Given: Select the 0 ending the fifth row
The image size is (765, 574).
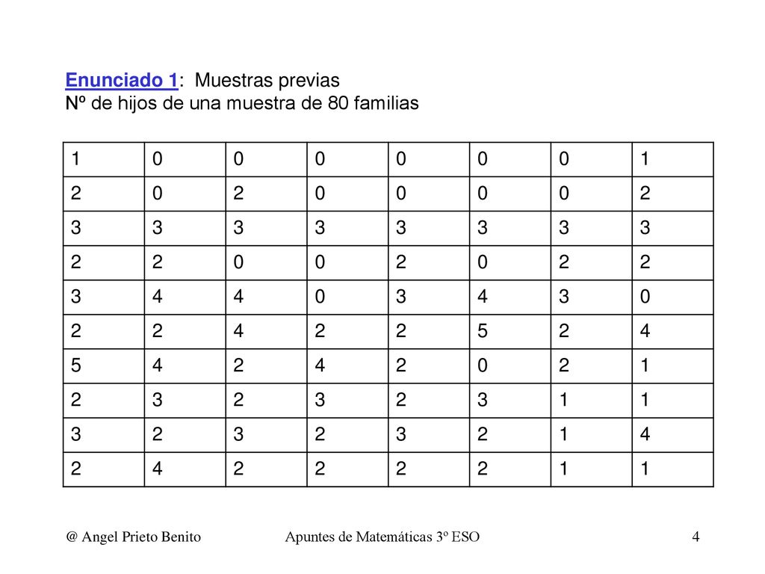Looking at the screenshot, I should 673,297.
